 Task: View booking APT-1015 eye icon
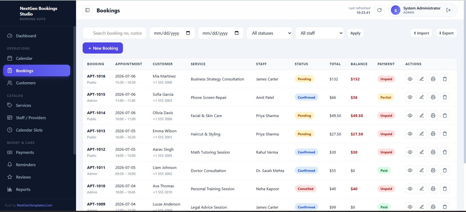pyautogui.click(x=410, y=97)
